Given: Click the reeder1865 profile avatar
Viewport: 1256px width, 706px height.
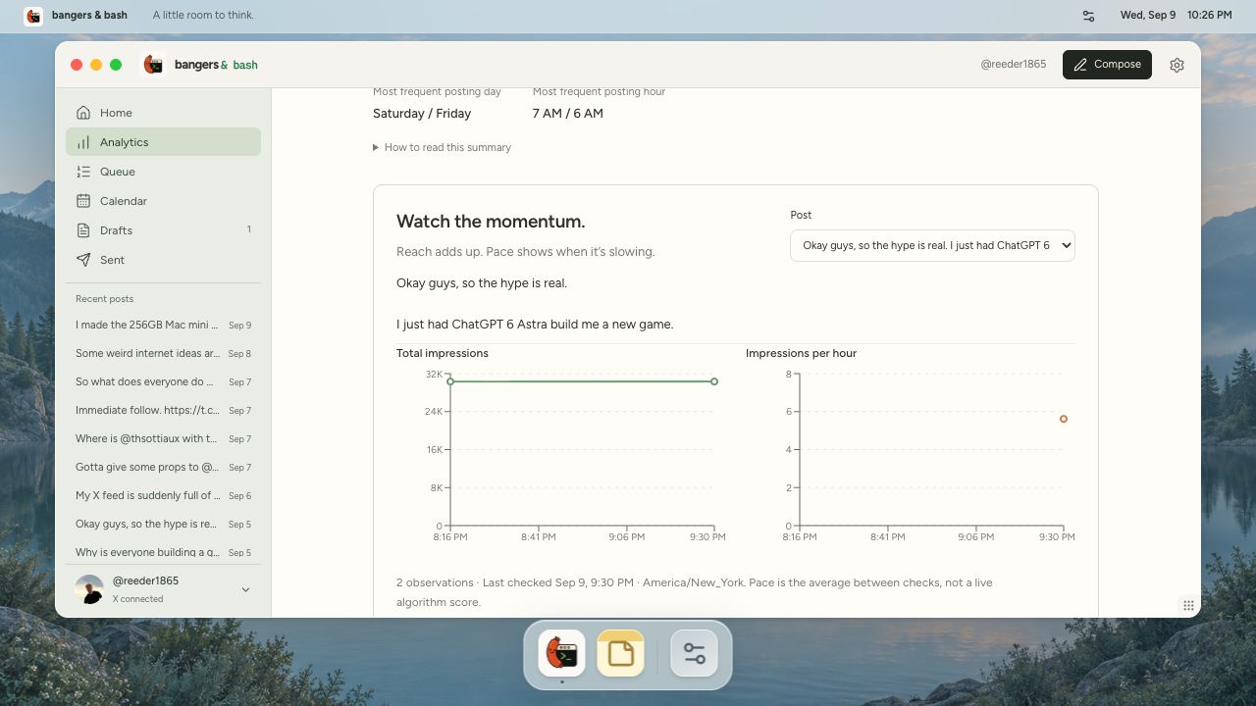Looking at the screenshot, I should [89, 589].
